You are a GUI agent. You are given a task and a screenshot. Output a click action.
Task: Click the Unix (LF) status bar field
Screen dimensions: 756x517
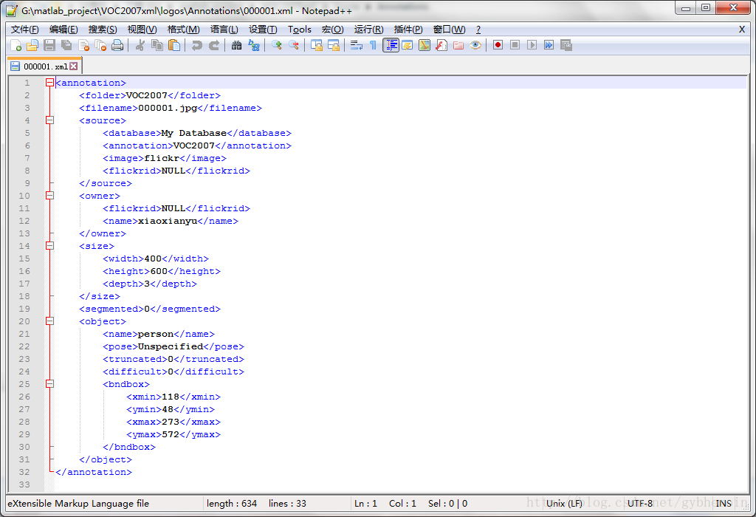(564, 504)
